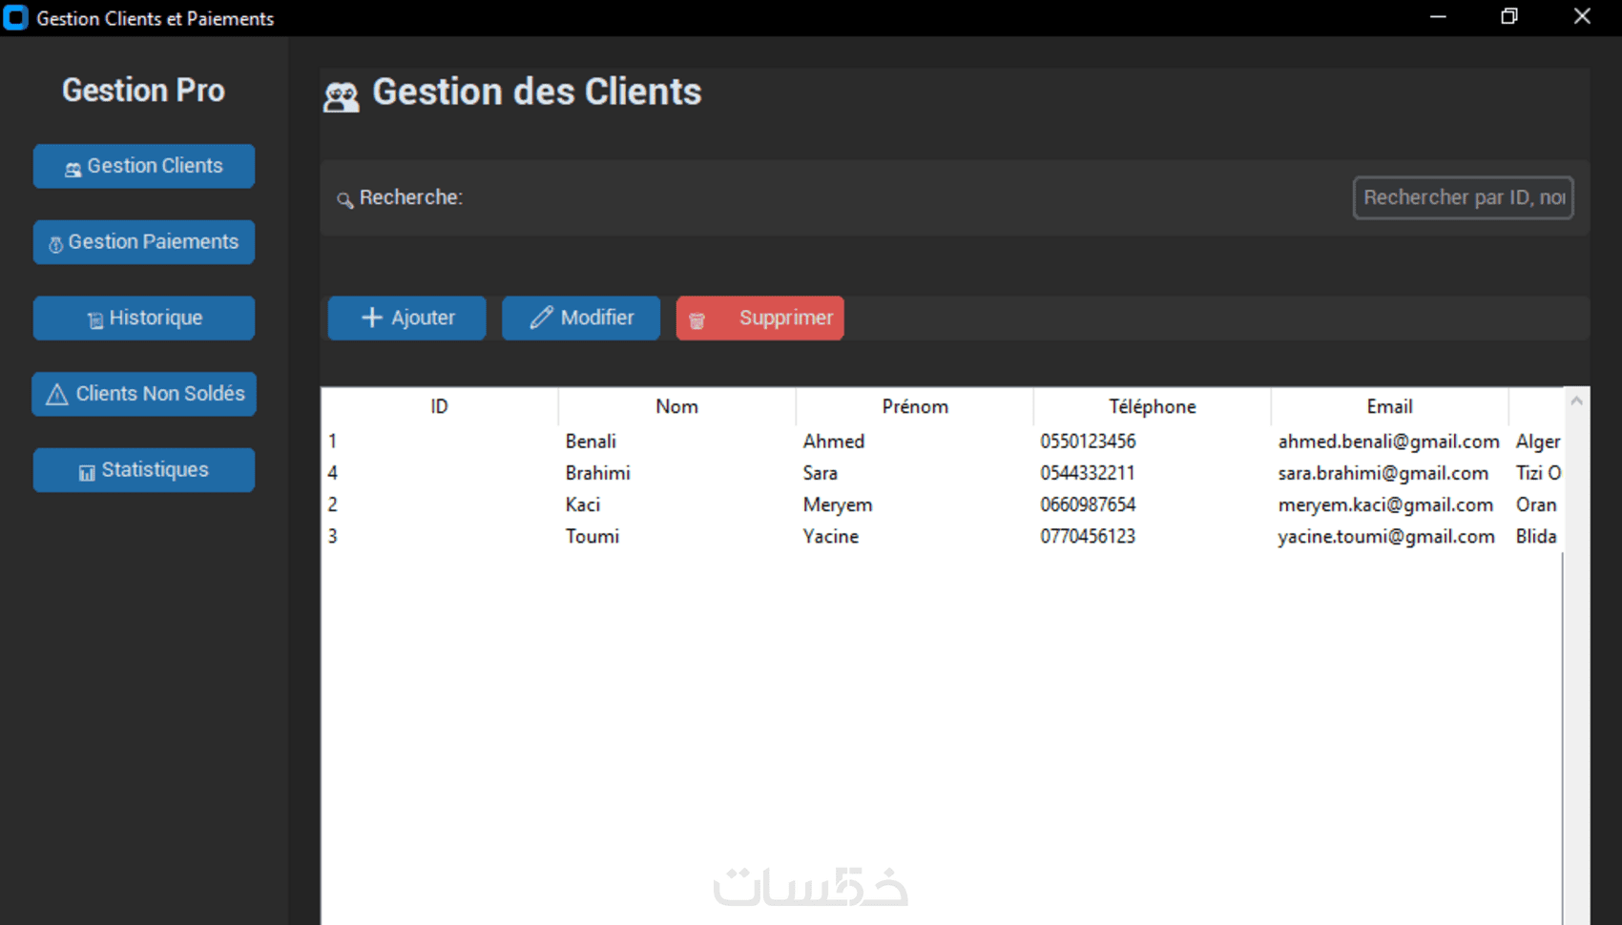Viewport: 1622px width, 925px height.
Task: Close the Gestion Clients et Paiements window
Action: tap(1582, 17)
